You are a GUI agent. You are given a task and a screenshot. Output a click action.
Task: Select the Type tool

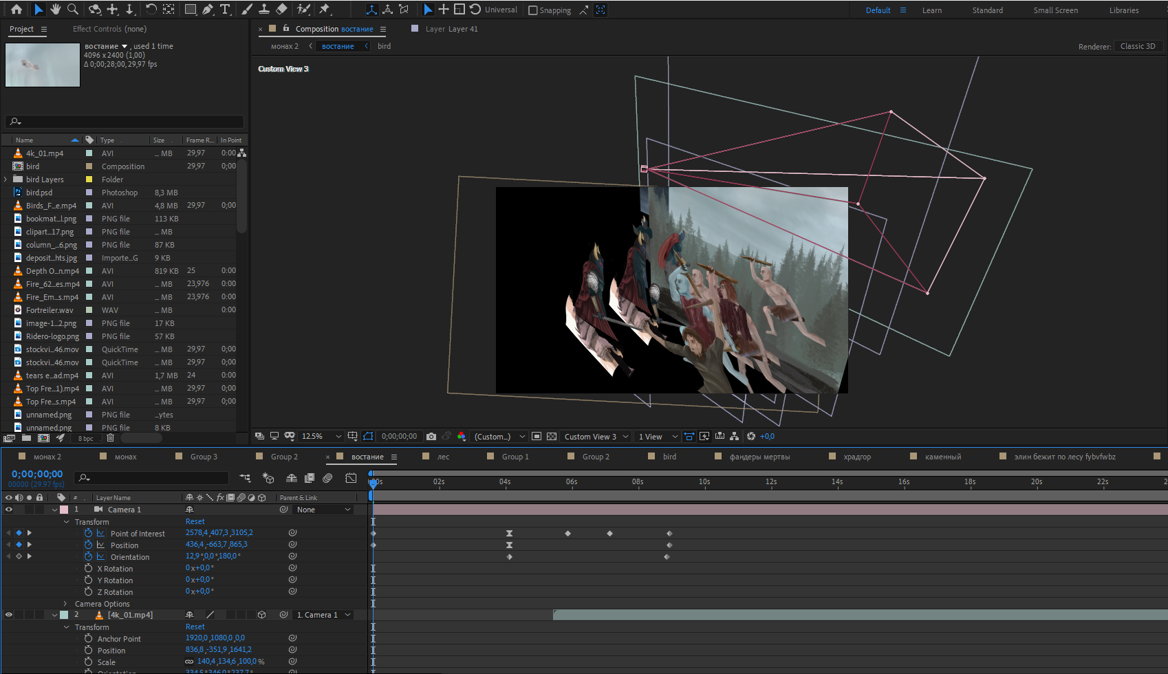click(225, 10)
